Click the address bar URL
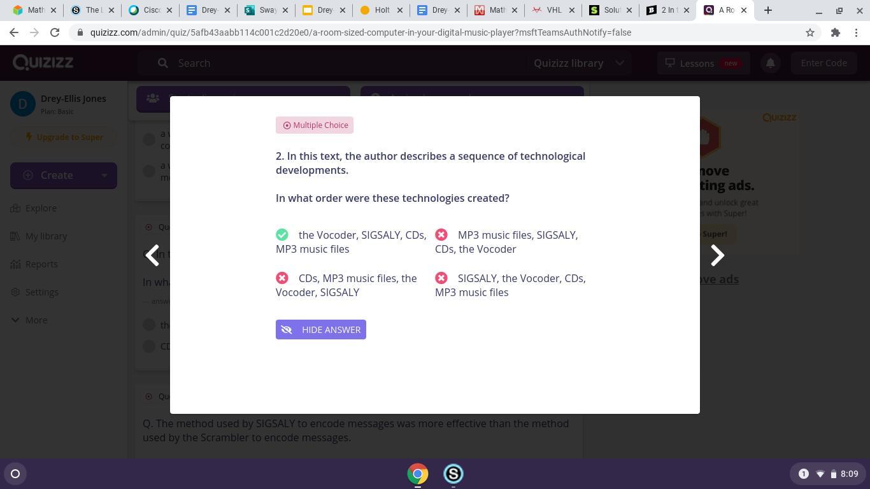The image size is (870, 489). 360,32
